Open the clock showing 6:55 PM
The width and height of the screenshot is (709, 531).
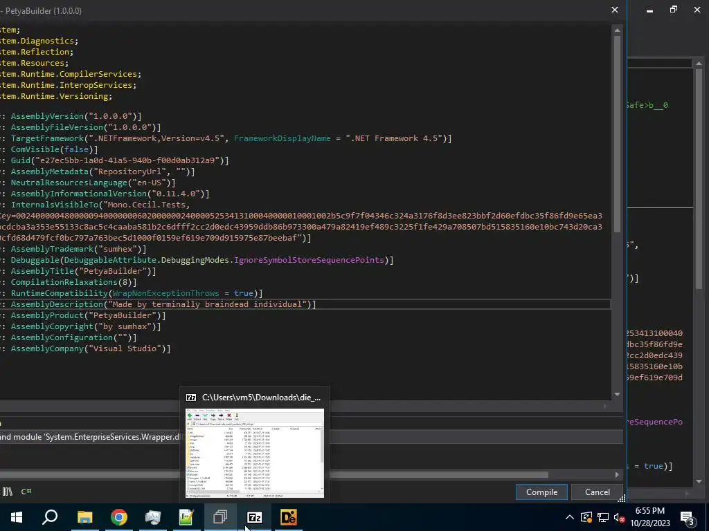click(649, 517)
